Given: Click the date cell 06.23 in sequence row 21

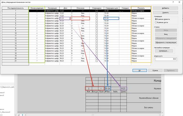Looking at the screenshot, I should click(65, 61).
